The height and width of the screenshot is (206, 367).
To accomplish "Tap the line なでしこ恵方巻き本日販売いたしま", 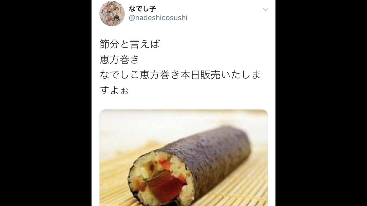I will tap(180, 75).
